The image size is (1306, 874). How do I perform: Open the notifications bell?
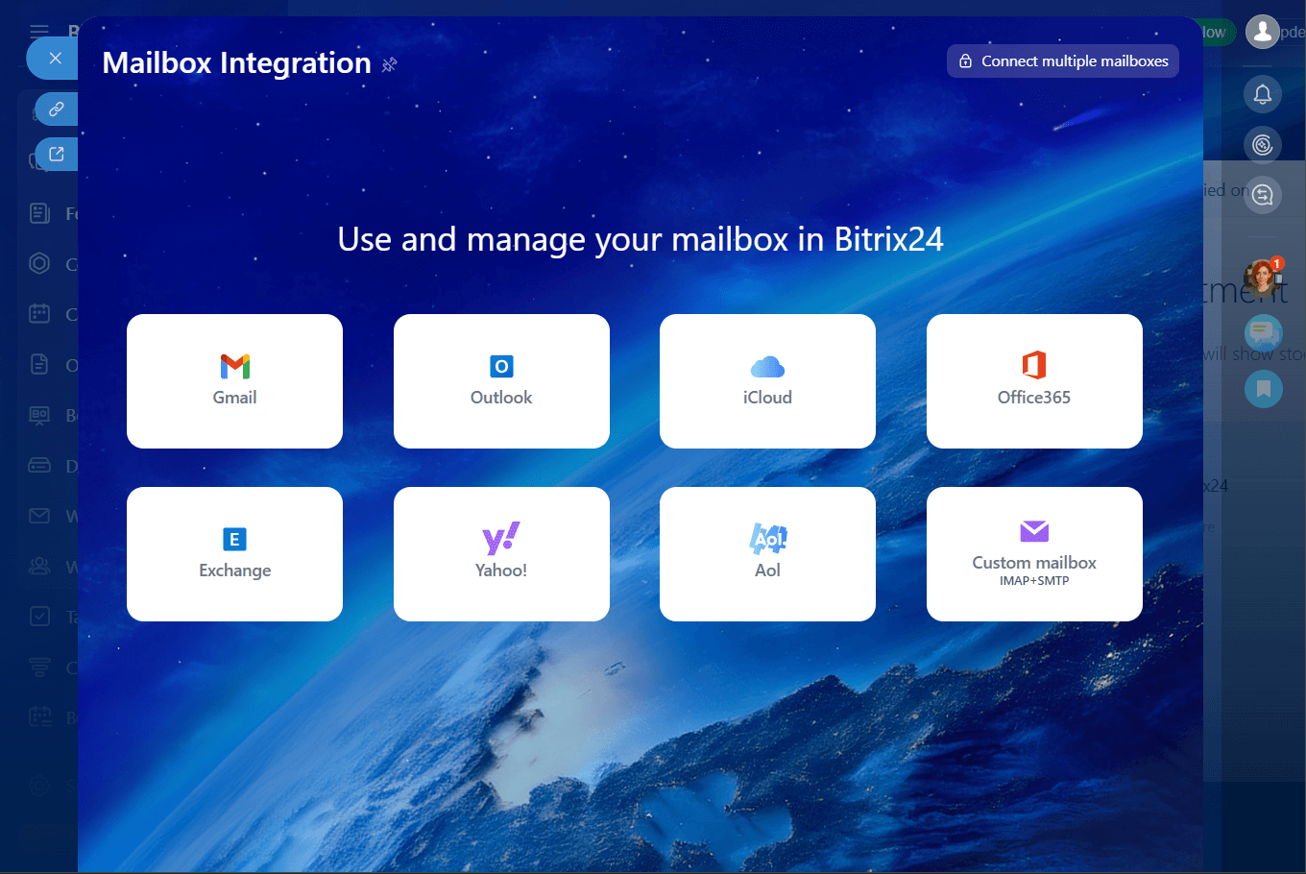click(x=1263, y=94)
